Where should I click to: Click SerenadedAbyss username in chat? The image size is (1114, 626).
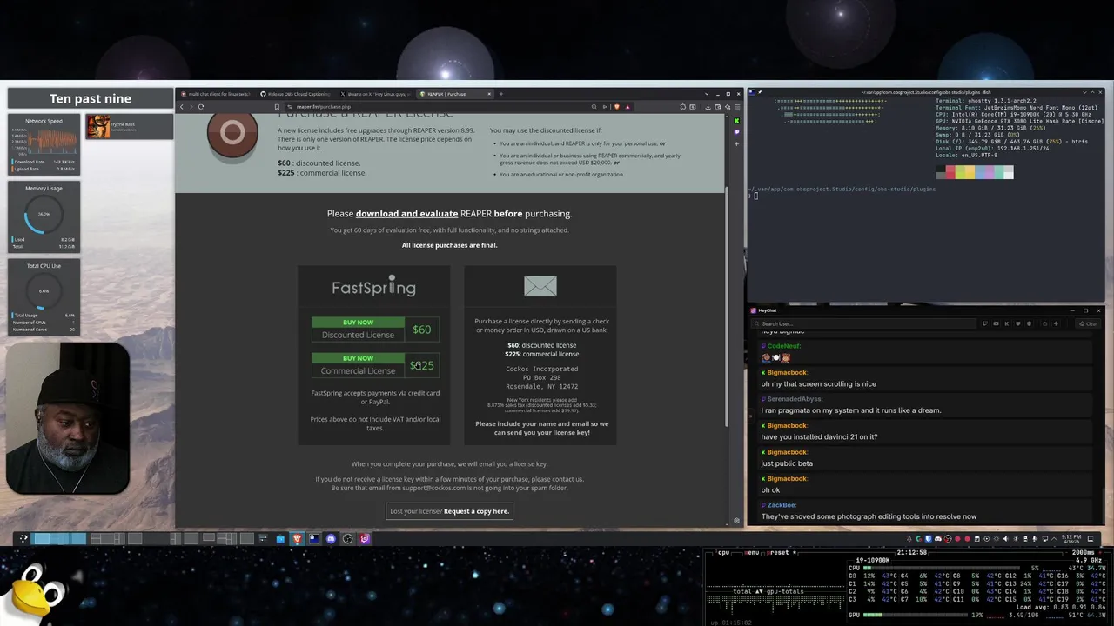click(794, 399)
